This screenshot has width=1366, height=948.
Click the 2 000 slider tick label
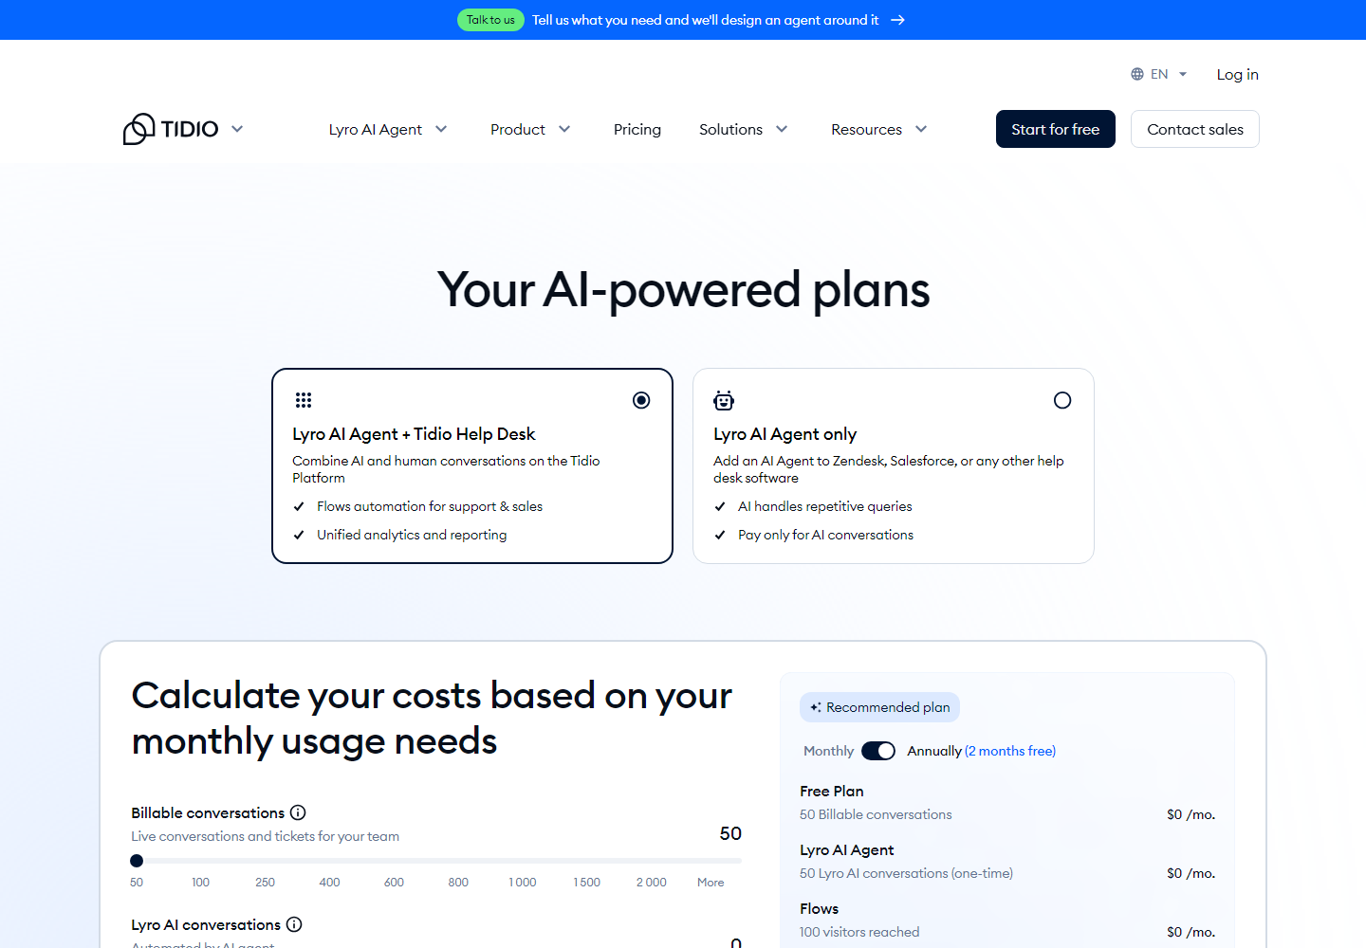[652, 882]
